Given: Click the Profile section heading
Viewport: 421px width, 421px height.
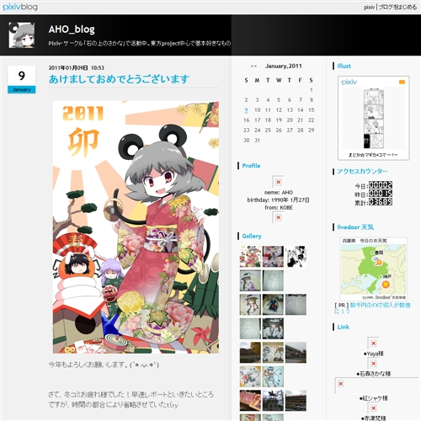Looking at the screenshot, I should click(251, 166).
